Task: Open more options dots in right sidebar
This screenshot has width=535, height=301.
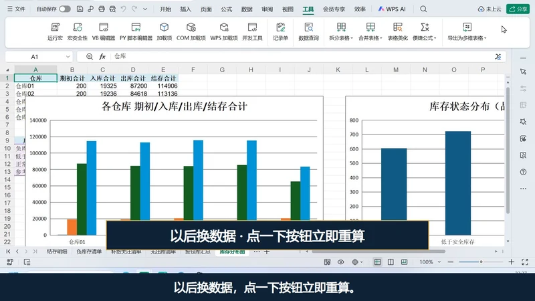Action: [523, 189]
